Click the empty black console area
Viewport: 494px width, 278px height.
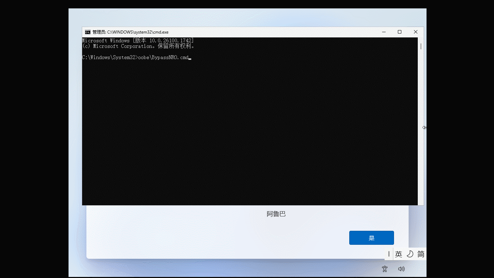coord(245,133)
